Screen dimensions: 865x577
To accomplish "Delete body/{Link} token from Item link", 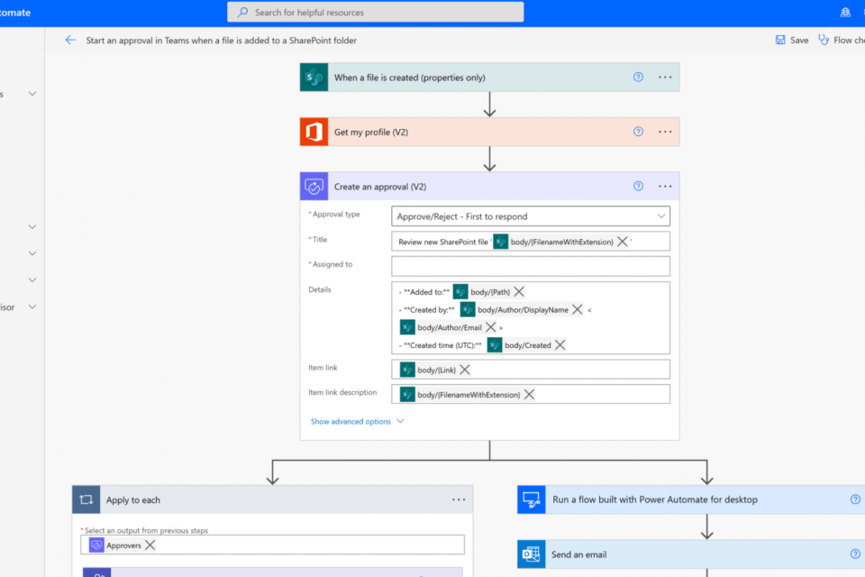I will 465,370.
